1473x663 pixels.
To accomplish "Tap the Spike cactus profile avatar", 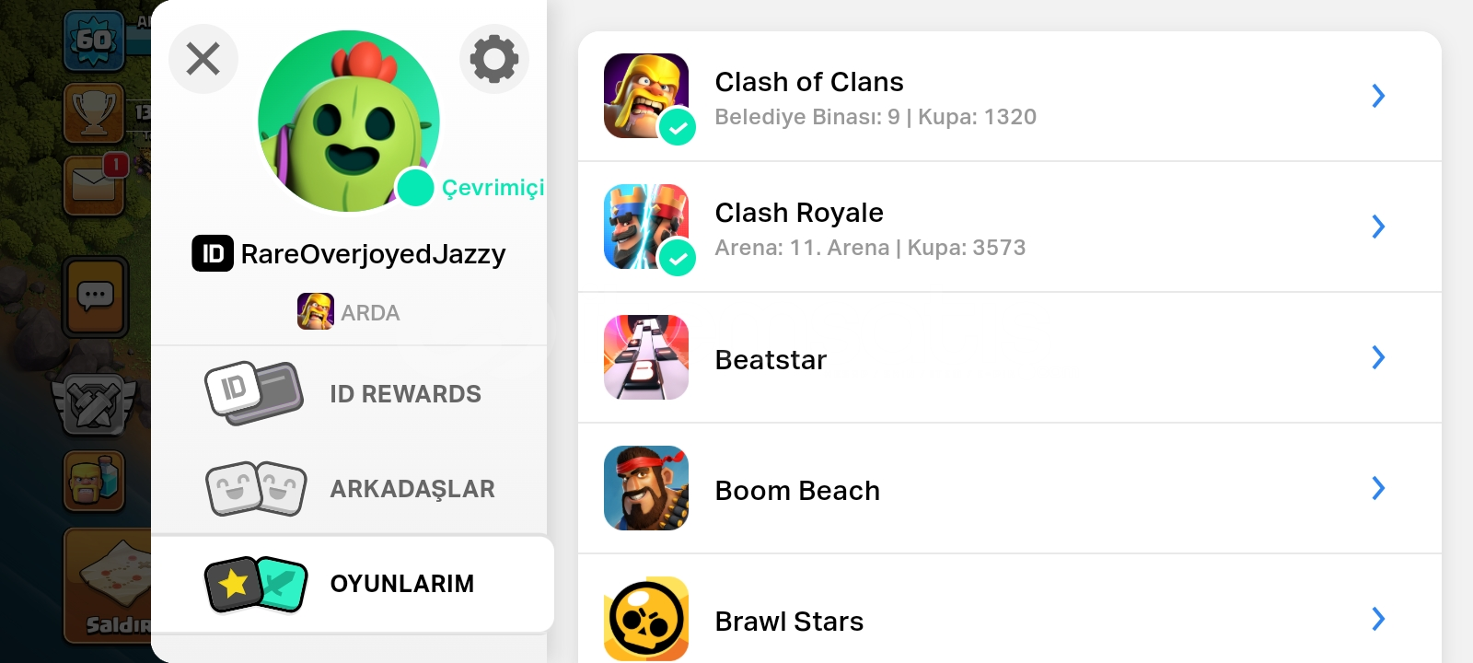I will pyautogui.click(x=349, y=121).
